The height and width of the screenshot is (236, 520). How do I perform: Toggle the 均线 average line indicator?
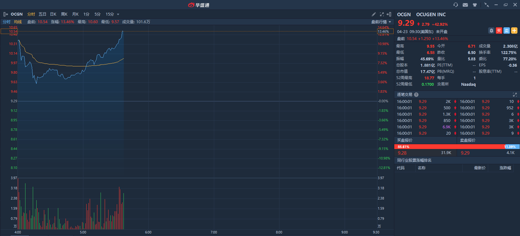pos(18,22)
